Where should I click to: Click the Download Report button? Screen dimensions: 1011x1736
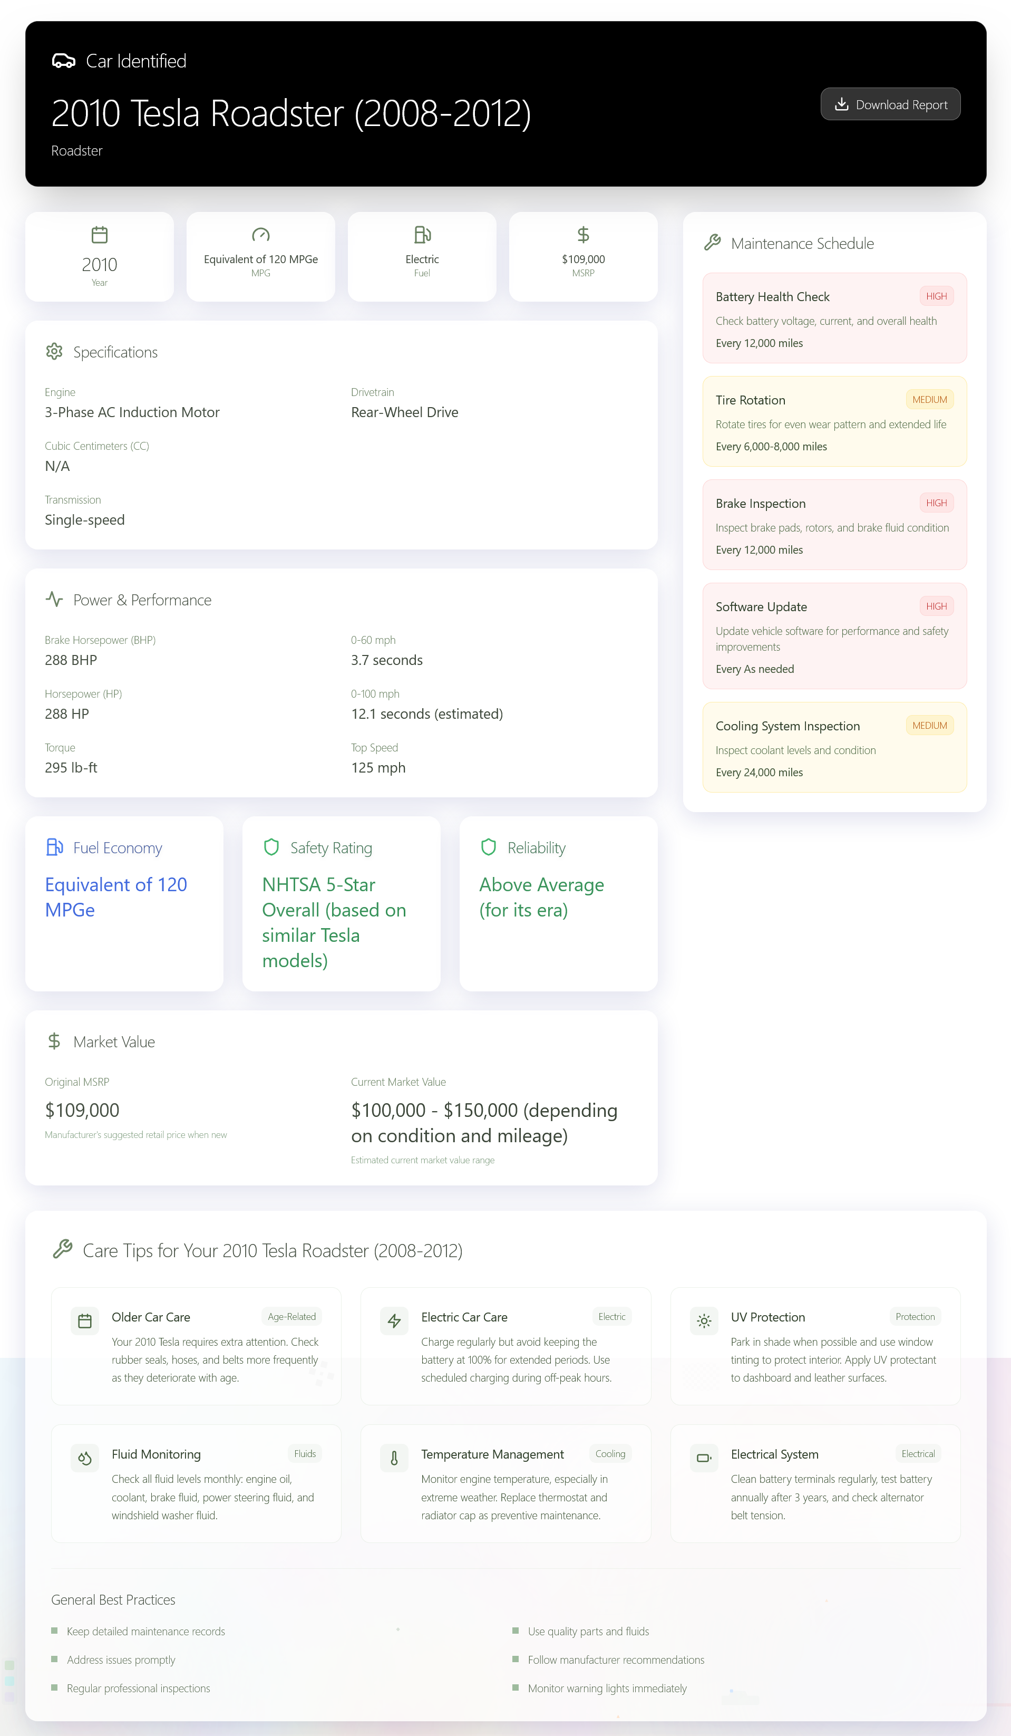tap(890, 104)
